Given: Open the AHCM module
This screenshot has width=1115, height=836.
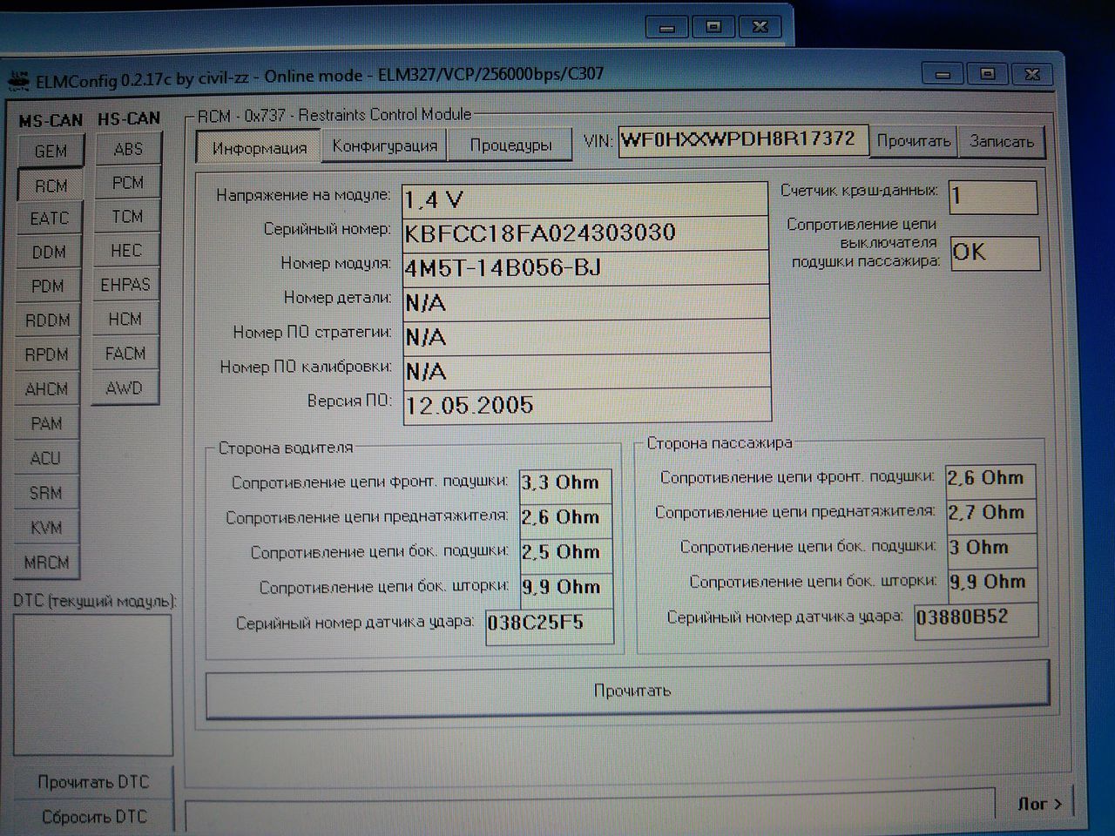Looking at the screenshot, I should [x=46, y=389].
